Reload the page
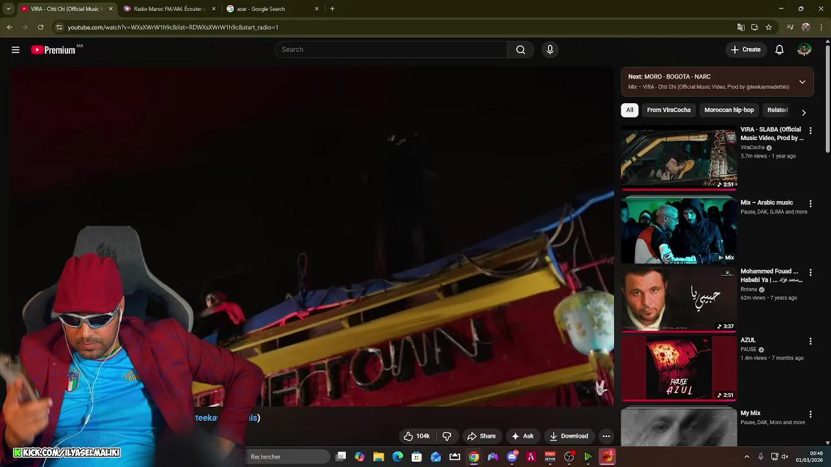Image resolution: width=831 pixels, height=467 pixels. (40, 27)
